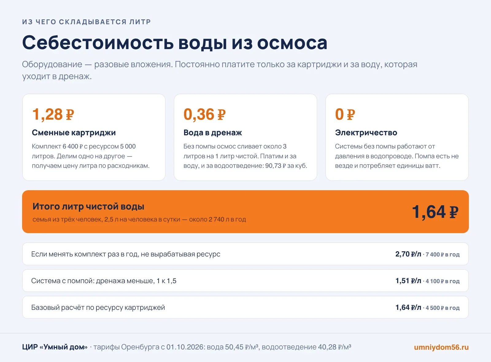The width and height of the screenshot is (491, 362).
Task: Select the "1,64 ₽/л" value in bottom row
Action: pos(408,307)
